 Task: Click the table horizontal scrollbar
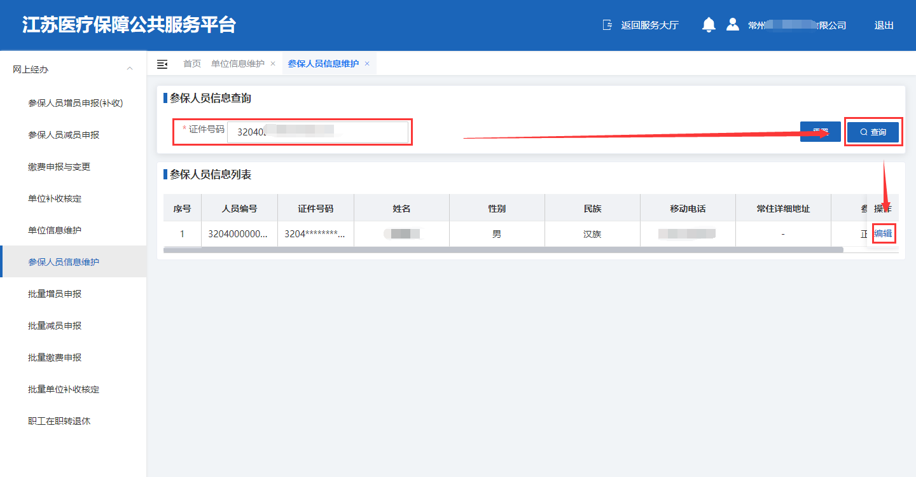[x=503, y=250]
